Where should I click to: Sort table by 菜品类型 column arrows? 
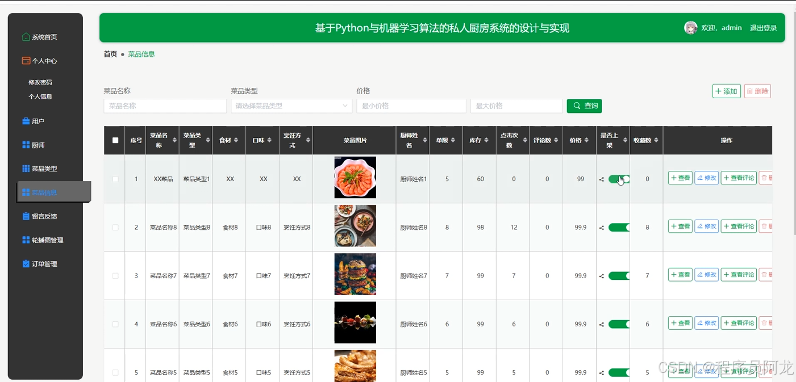[x=208, y=140]
